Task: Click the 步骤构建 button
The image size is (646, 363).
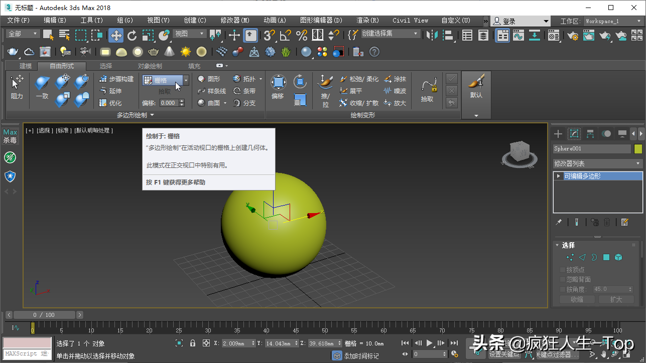Action: coord(117,79)
